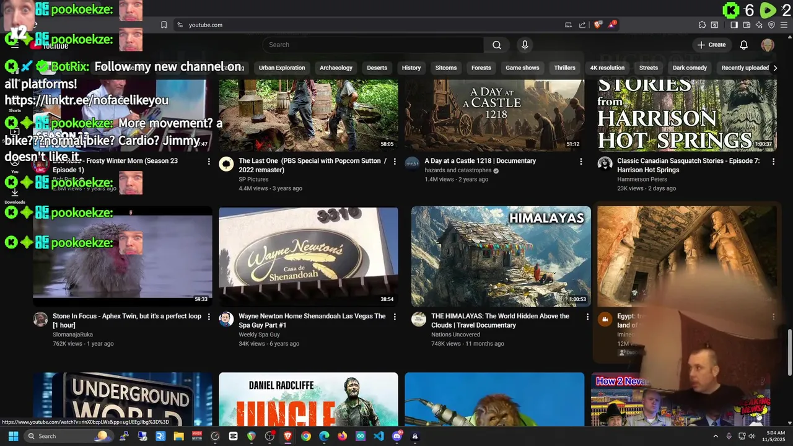Open Wayne Newton Casa de Shenandoah thumbnail
Image resolution: width=793 pixels, height=446 pixels.
309,256
